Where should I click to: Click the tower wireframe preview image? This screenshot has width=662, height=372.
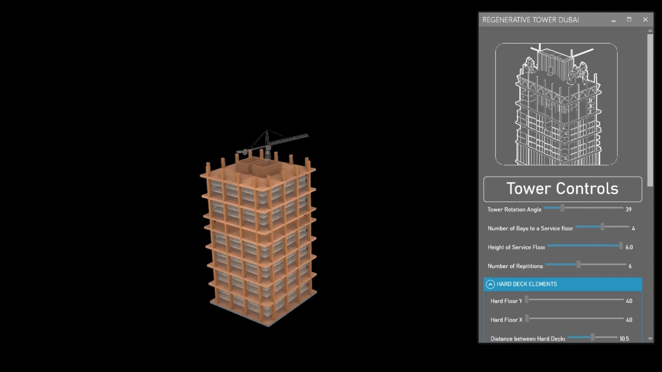click(x=556, y=104)
